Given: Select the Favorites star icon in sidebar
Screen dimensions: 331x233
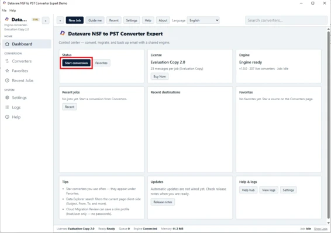Looking at the screenshot, I should (x=7, y=71).
